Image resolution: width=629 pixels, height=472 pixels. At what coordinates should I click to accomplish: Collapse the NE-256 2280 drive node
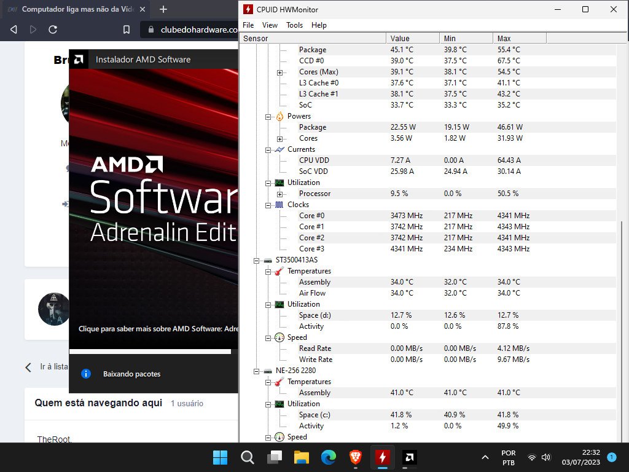pos(256,371)
